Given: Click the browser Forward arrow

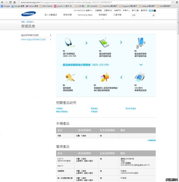Looking at the screenshot, I should pyautogui.click(x=6, y=2).
